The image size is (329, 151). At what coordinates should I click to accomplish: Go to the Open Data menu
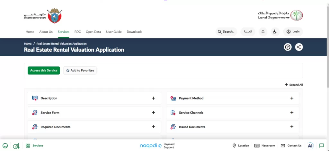coord(93,32)
